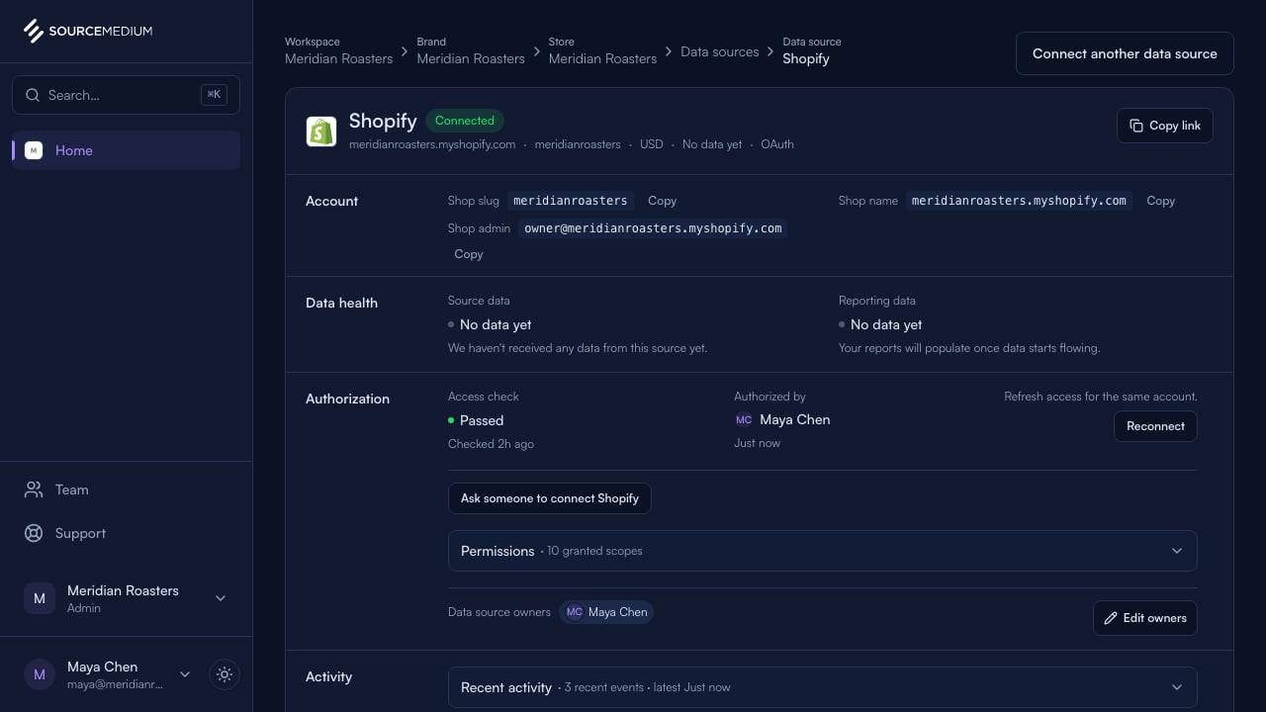Image resolution: width=1266 pixels, height=712 pixels.
Task: Click the Copy link button
Action: click(1165, 126)
